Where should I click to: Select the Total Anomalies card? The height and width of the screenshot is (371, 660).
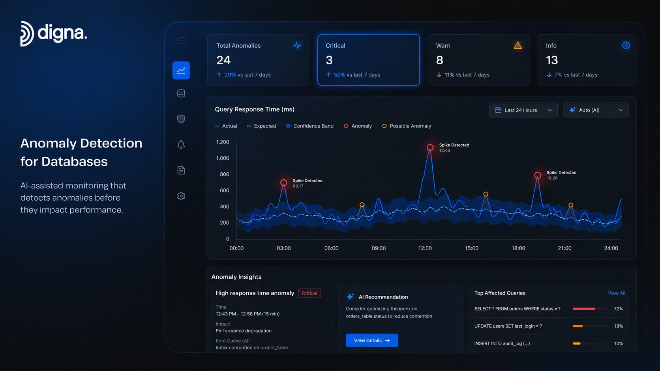(258, 60)
